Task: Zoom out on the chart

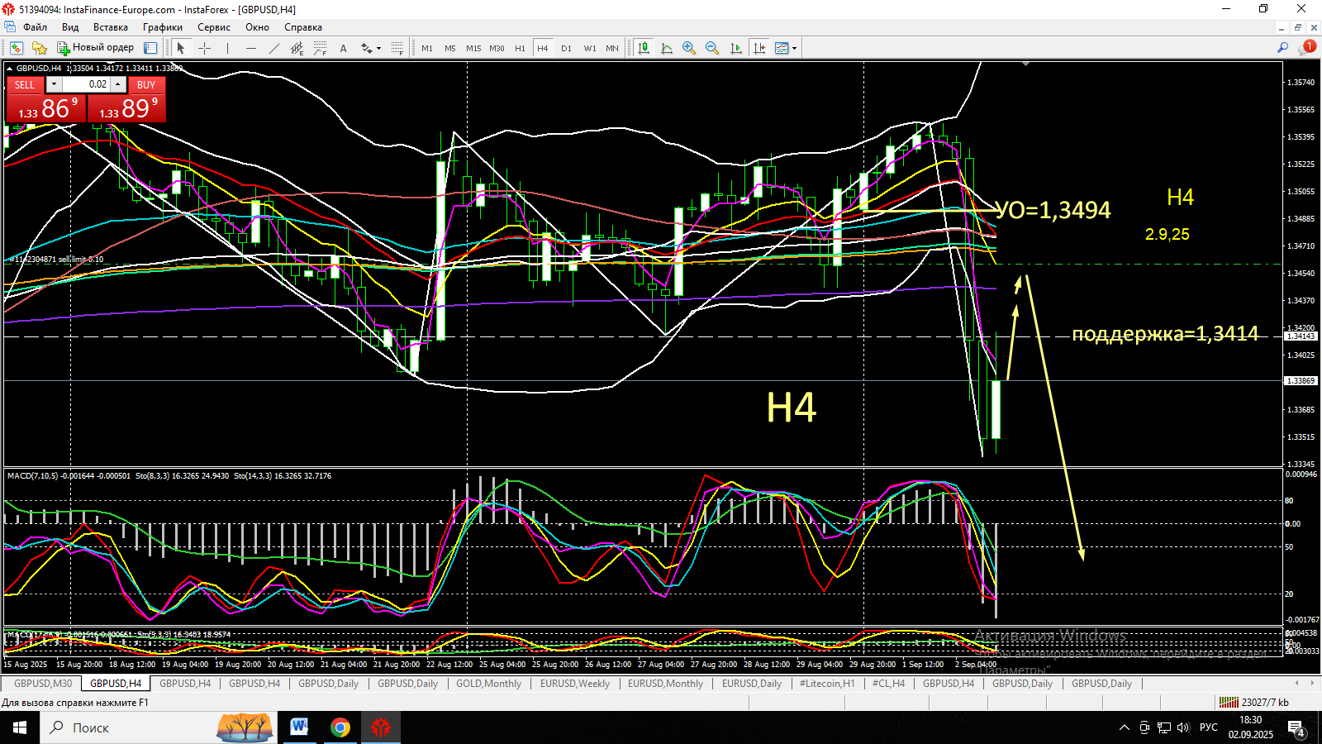Action: [x=712, y=48]
